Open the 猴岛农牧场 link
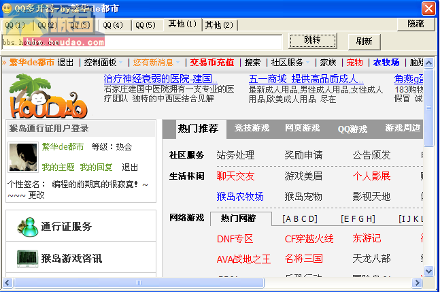Image resolution: width=440 pixels, height=292 pixels. point(240,196)
